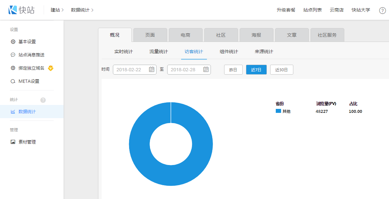Screen dimensions: 389x199
Task: Click the site message push chat icon
Action: click(x=13, y=55)
